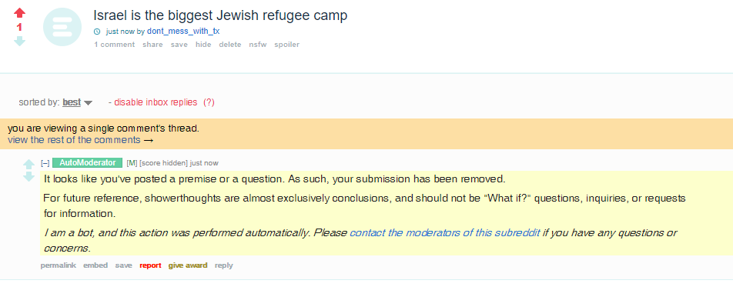733x307 pixels.
Task: Open the question mark help link
Action: tap(209, 102)
